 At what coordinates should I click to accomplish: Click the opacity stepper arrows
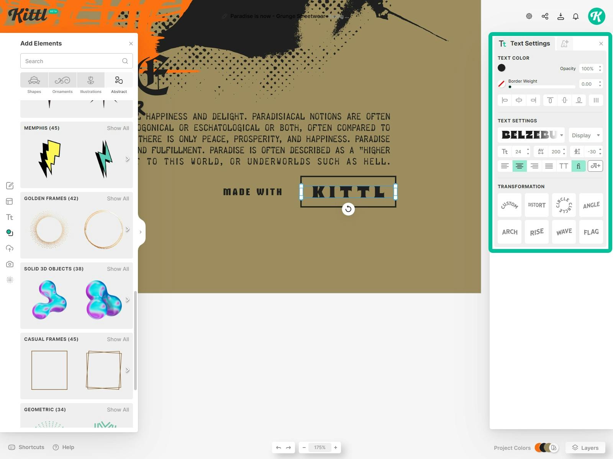(x=600, y=68)
